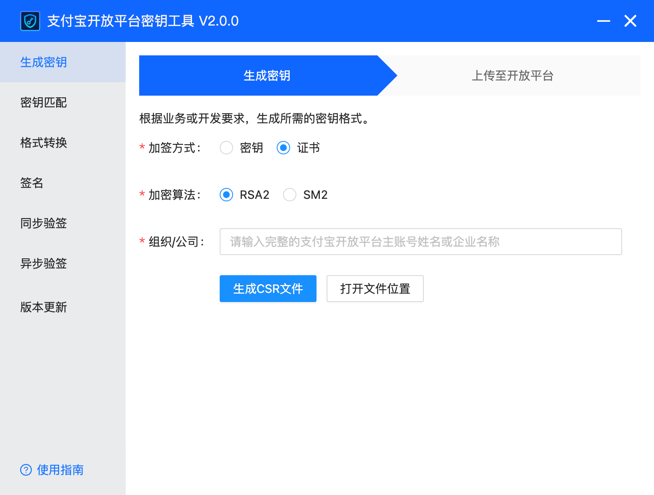Minimize the key tool window

(x=603, y=21)
